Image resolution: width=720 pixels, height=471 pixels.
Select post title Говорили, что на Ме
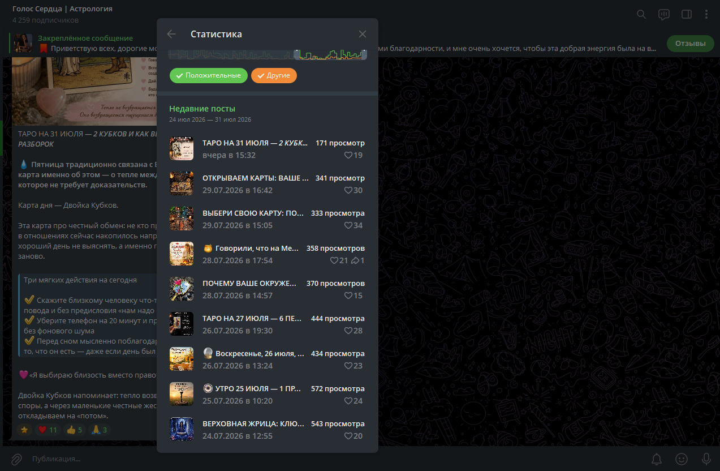tap(251, 249)
